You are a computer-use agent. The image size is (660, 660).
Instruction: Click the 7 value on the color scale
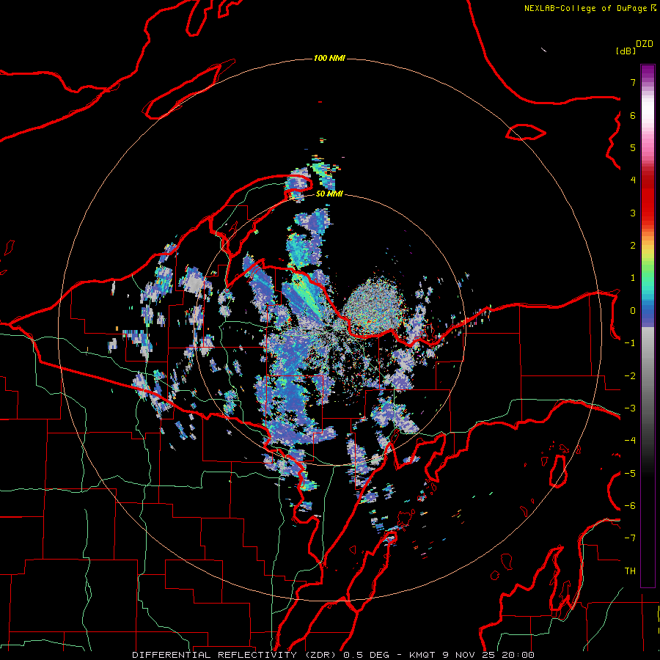(x=633, y=82)
